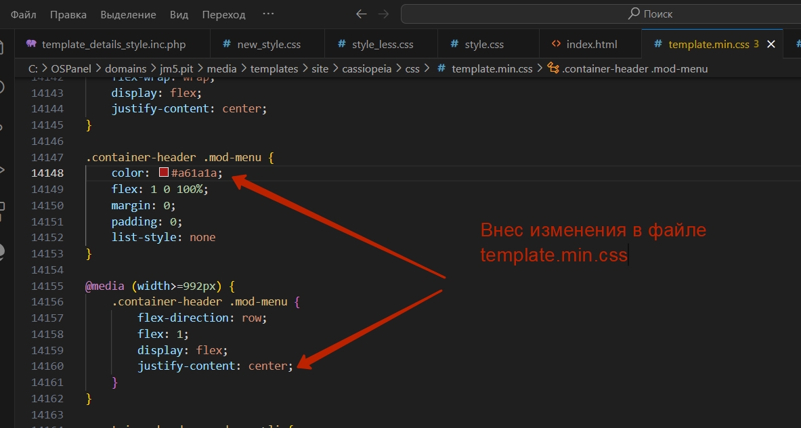Open the Файл menu
801x428 pixels.
tap(23, 14)
